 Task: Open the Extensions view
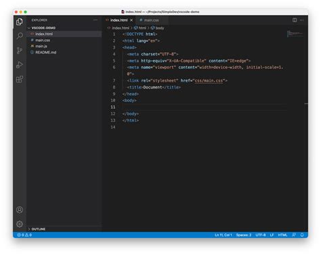pyautogui.click(x=20, y=79)
